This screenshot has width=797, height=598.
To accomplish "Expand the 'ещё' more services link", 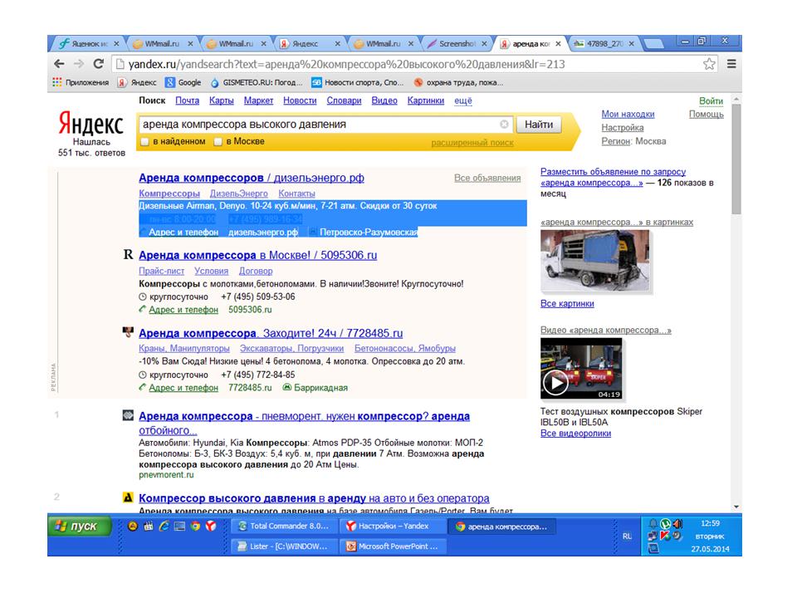I will click(463, 100).
